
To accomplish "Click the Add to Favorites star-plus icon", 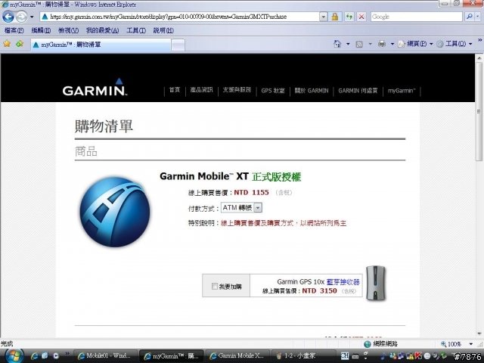I will [20, 44].
